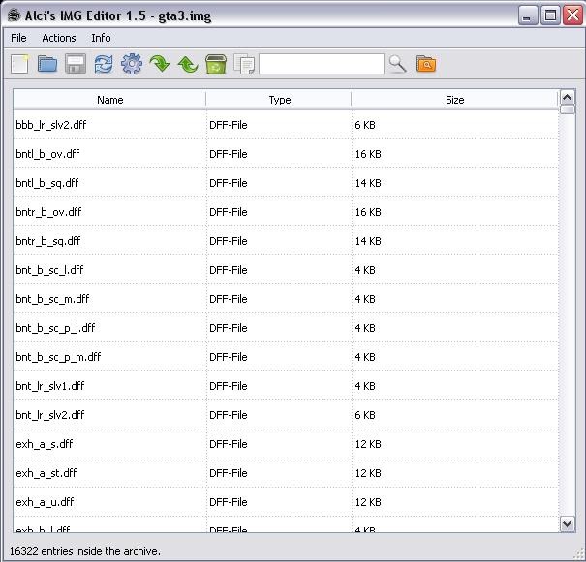Click the app icon in the title bar
Viewport: 586px width, 562px height.
[x=15, y=15]
